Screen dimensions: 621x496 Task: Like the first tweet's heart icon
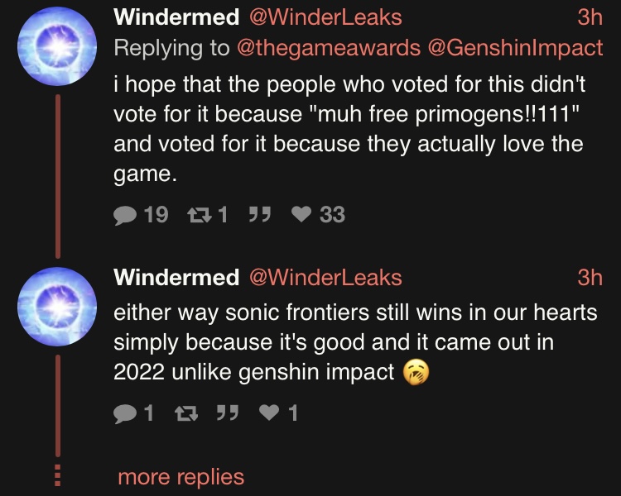click(301, 215)
